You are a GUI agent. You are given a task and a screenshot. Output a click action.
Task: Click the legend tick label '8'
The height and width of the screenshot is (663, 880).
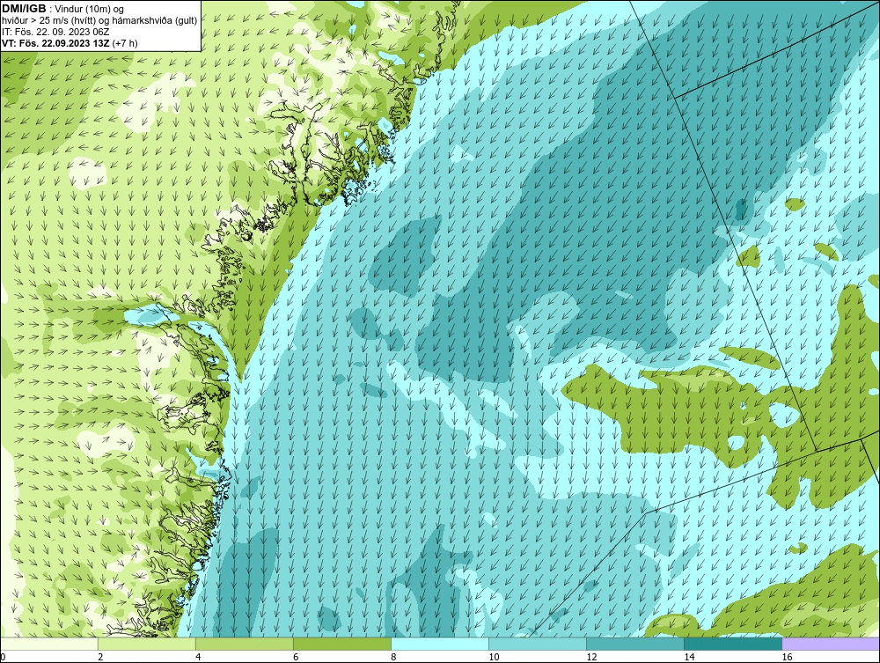[x=393, y=657]
